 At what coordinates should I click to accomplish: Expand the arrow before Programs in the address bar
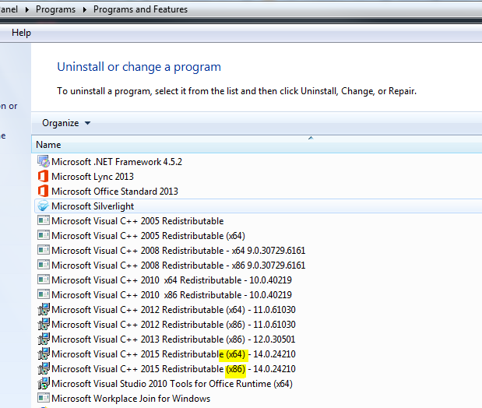(x=27, y=9)
